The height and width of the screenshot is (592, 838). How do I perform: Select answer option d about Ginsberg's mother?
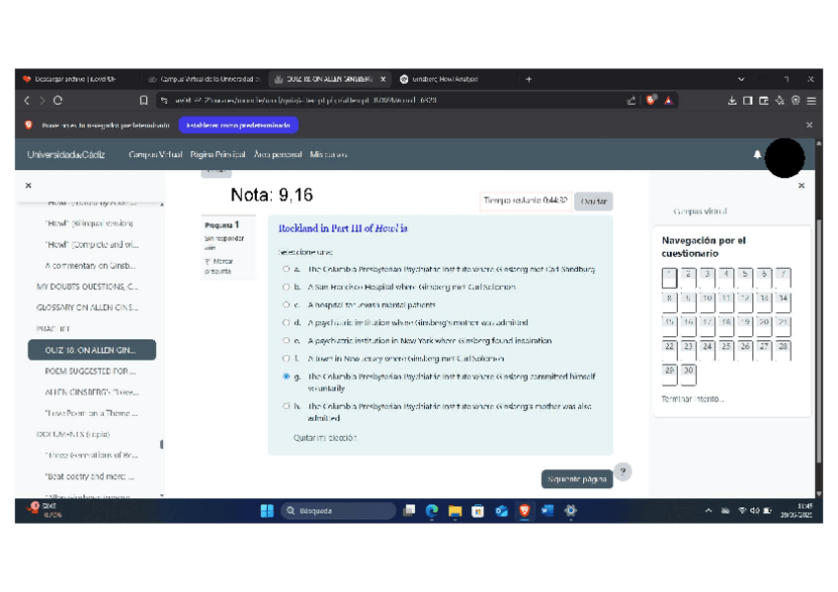(287, 322)
